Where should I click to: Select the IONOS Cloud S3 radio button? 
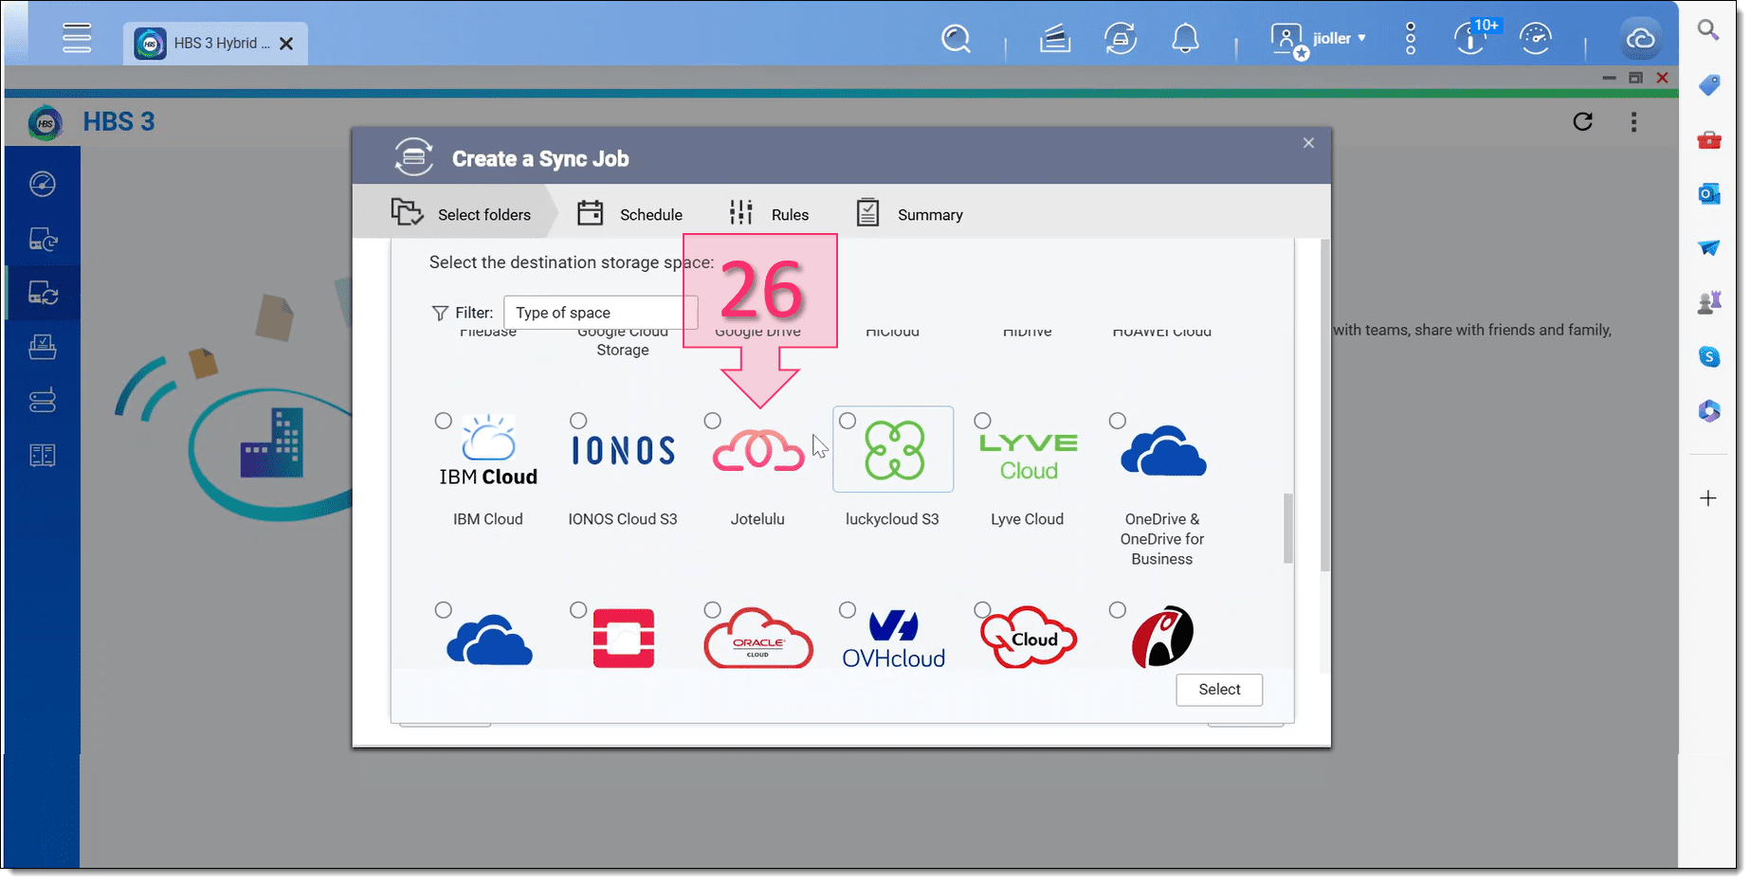[x=578, y=421]
